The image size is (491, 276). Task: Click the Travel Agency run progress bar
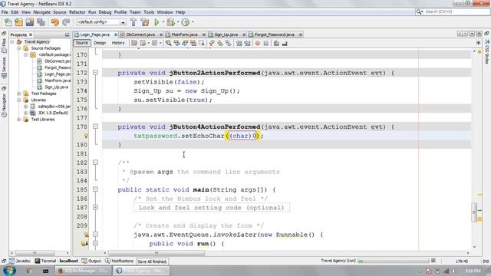pos(394,261)
